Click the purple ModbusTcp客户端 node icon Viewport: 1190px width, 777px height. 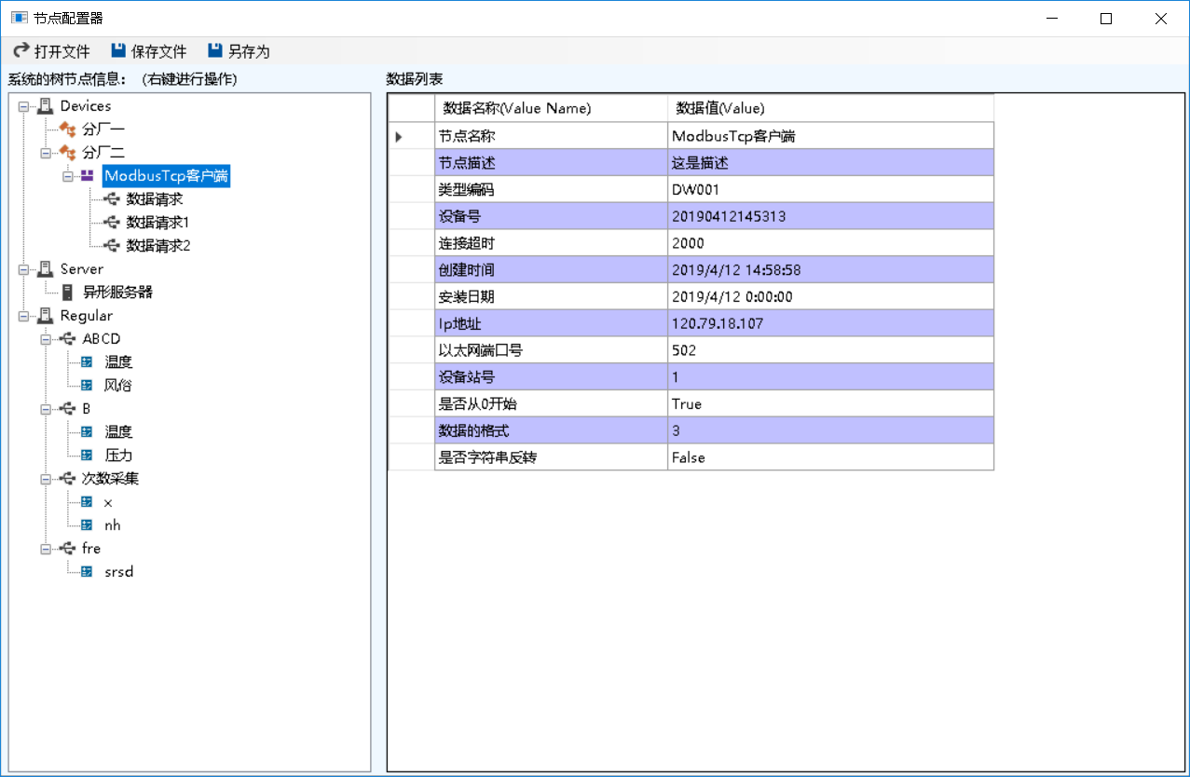tap(88, 176)
